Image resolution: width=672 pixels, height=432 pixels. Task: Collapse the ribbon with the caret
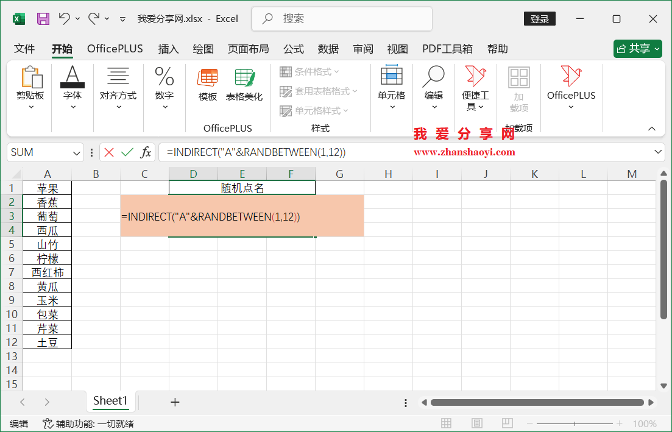(652, 129)
